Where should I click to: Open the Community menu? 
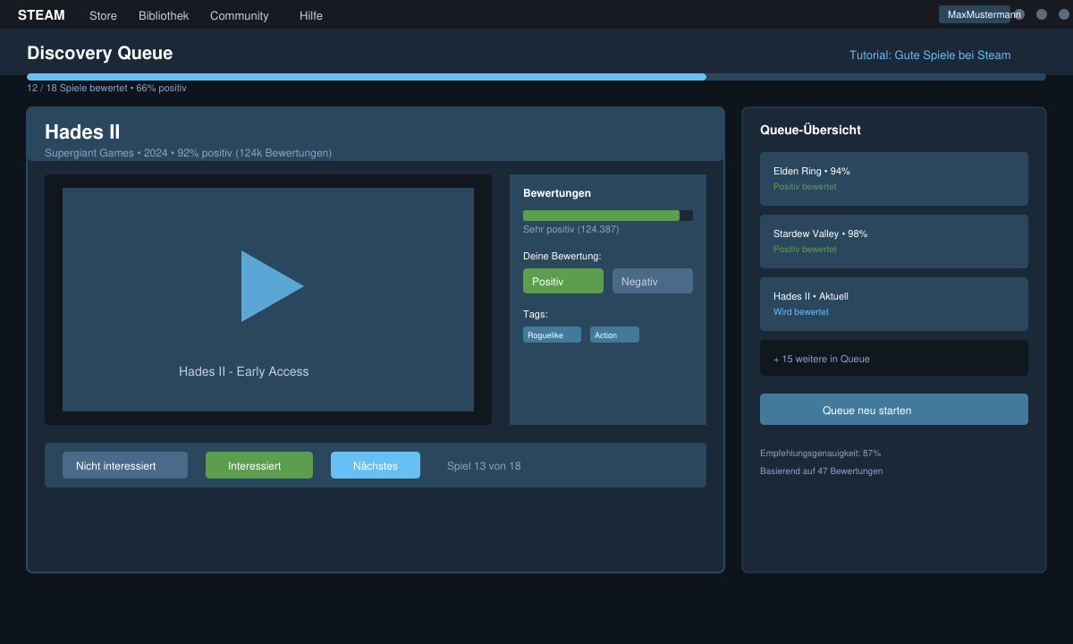coord(239,15)
